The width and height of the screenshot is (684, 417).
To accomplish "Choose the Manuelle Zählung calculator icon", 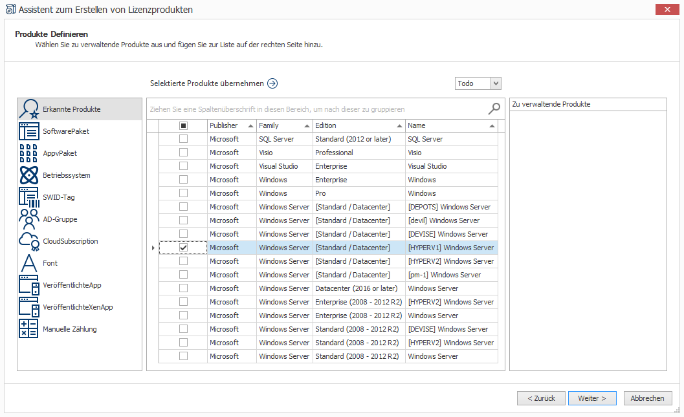I will click(28, 329).
